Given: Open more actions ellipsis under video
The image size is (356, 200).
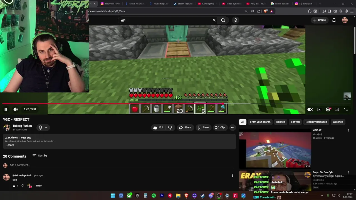Looking at the screenshot, I should tap(233, 127).
